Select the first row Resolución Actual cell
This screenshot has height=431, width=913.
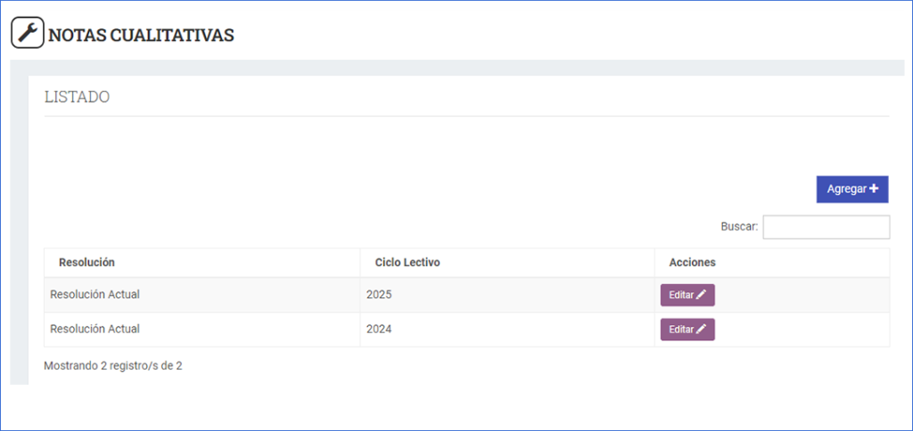pyautogui.click(x=95, y=294)
